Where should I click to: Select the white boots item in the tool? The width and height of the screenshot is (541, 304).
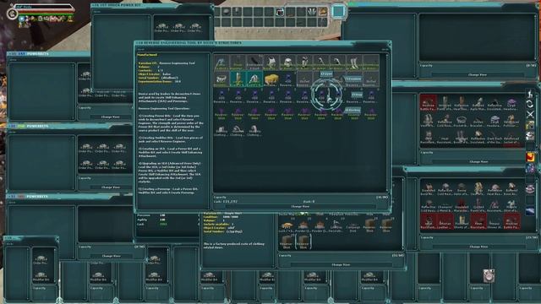[x=353, y=62]
